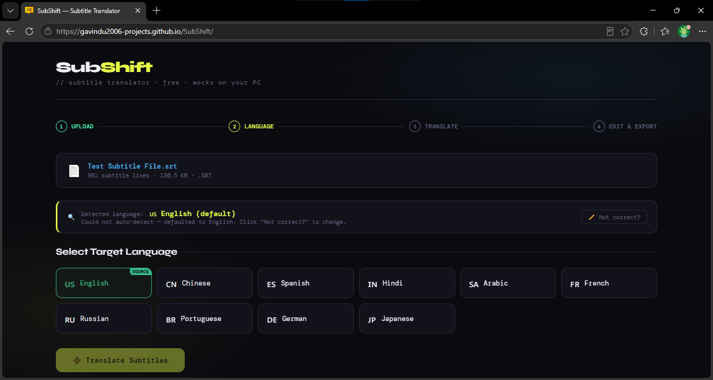
Task: Open the browser extensions puzzle icon
Action: pyautogui.click(x=644, y=31)
